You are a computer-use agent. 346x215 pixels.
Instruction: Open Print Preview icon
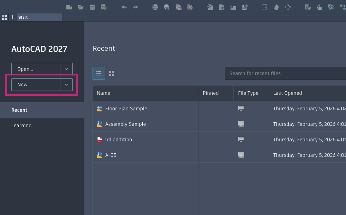pos(179,7)
